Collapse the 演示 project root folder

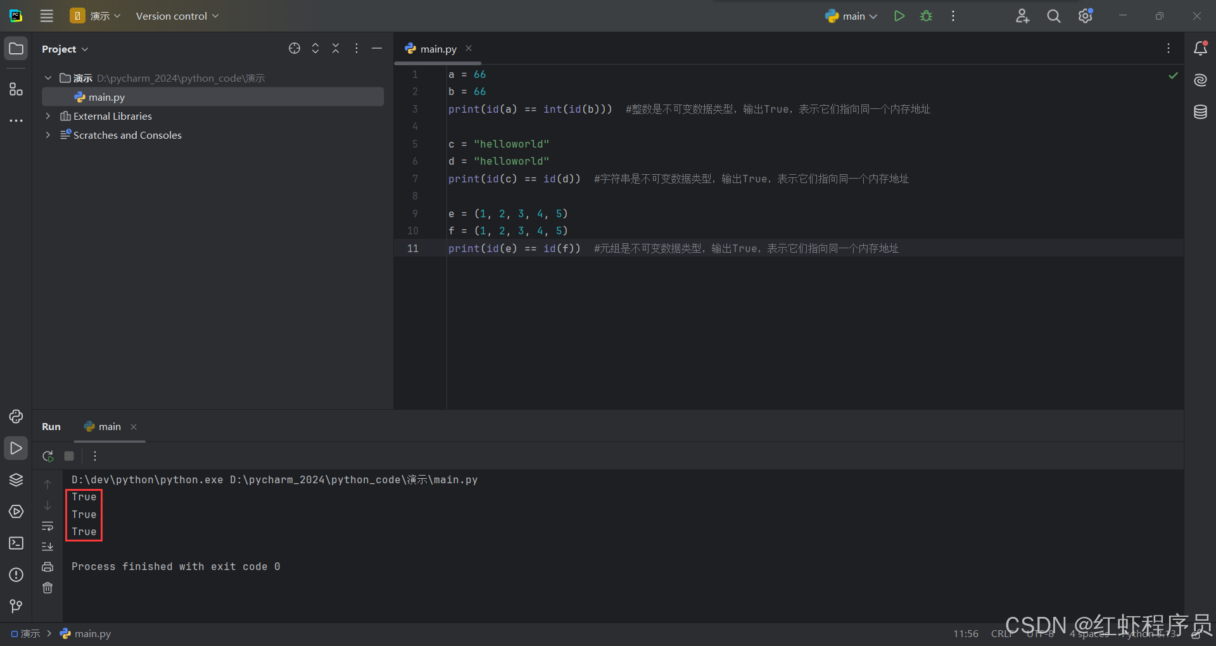point(48,78)
